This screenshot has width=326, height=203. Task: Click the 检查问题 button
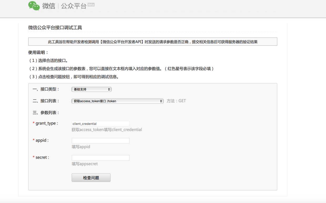(91, 178)
